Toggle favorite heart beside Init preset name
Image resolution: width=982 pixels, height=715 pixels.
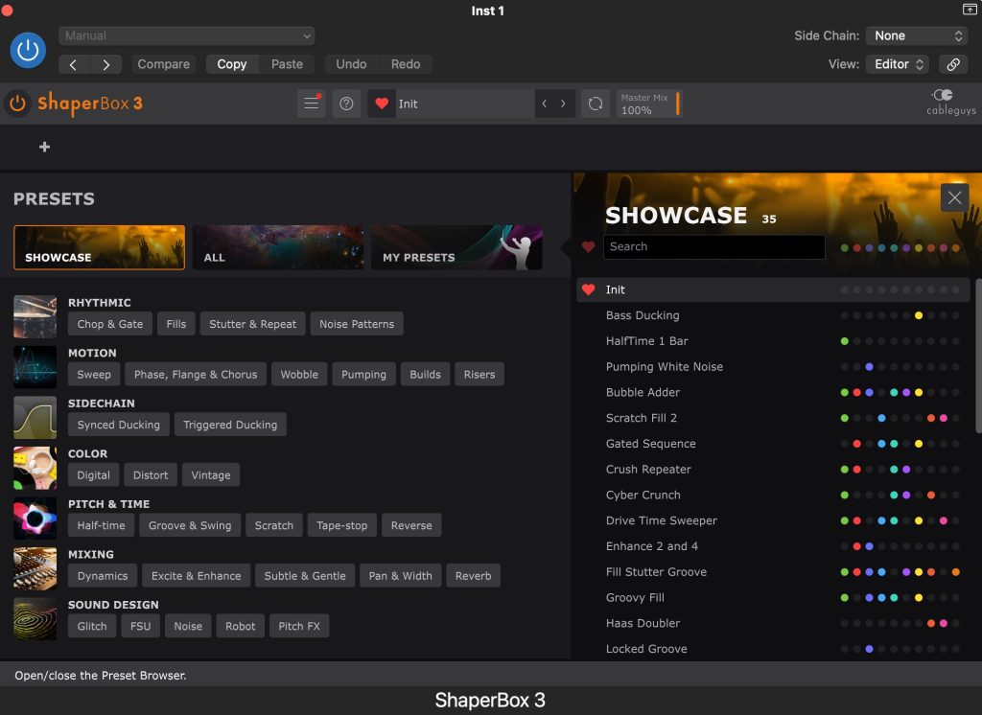pyautogui.click(x=382, y=104)
